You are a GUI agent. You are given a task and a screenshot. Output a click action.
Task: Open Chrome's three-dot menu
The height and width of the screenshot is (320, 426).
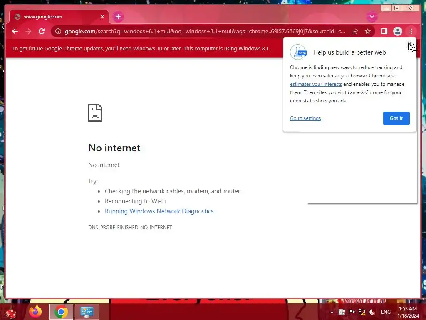click(x=411, y=32)
